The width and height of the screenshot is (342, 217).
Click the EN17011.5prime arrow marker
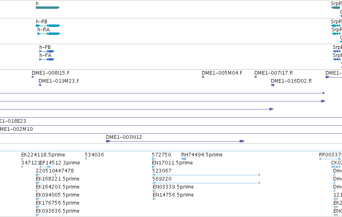click(x=154, y=167)
